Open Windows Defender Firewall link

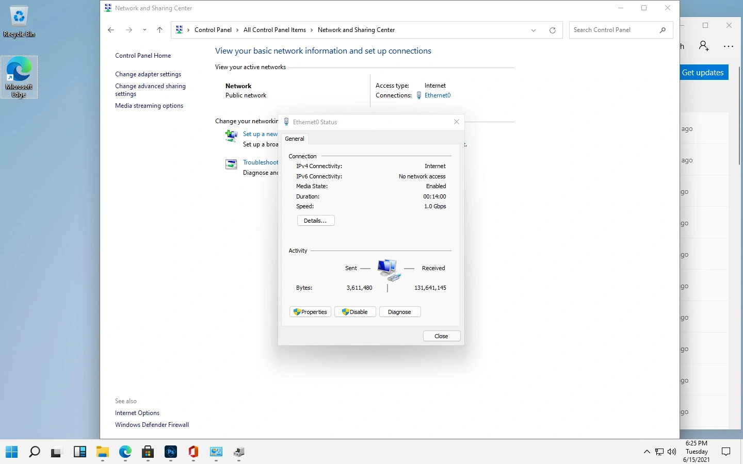point(152,425)
